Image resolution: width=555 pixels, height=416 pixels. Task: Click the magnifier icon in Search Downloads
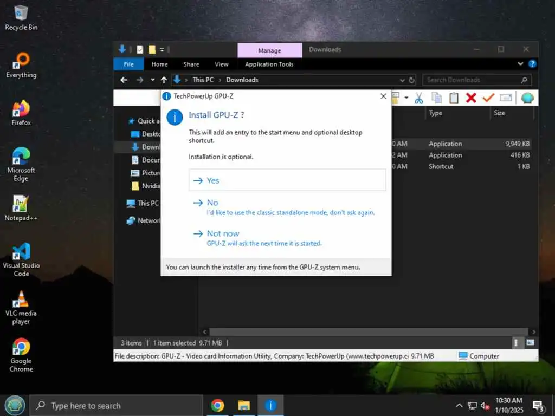524,80
